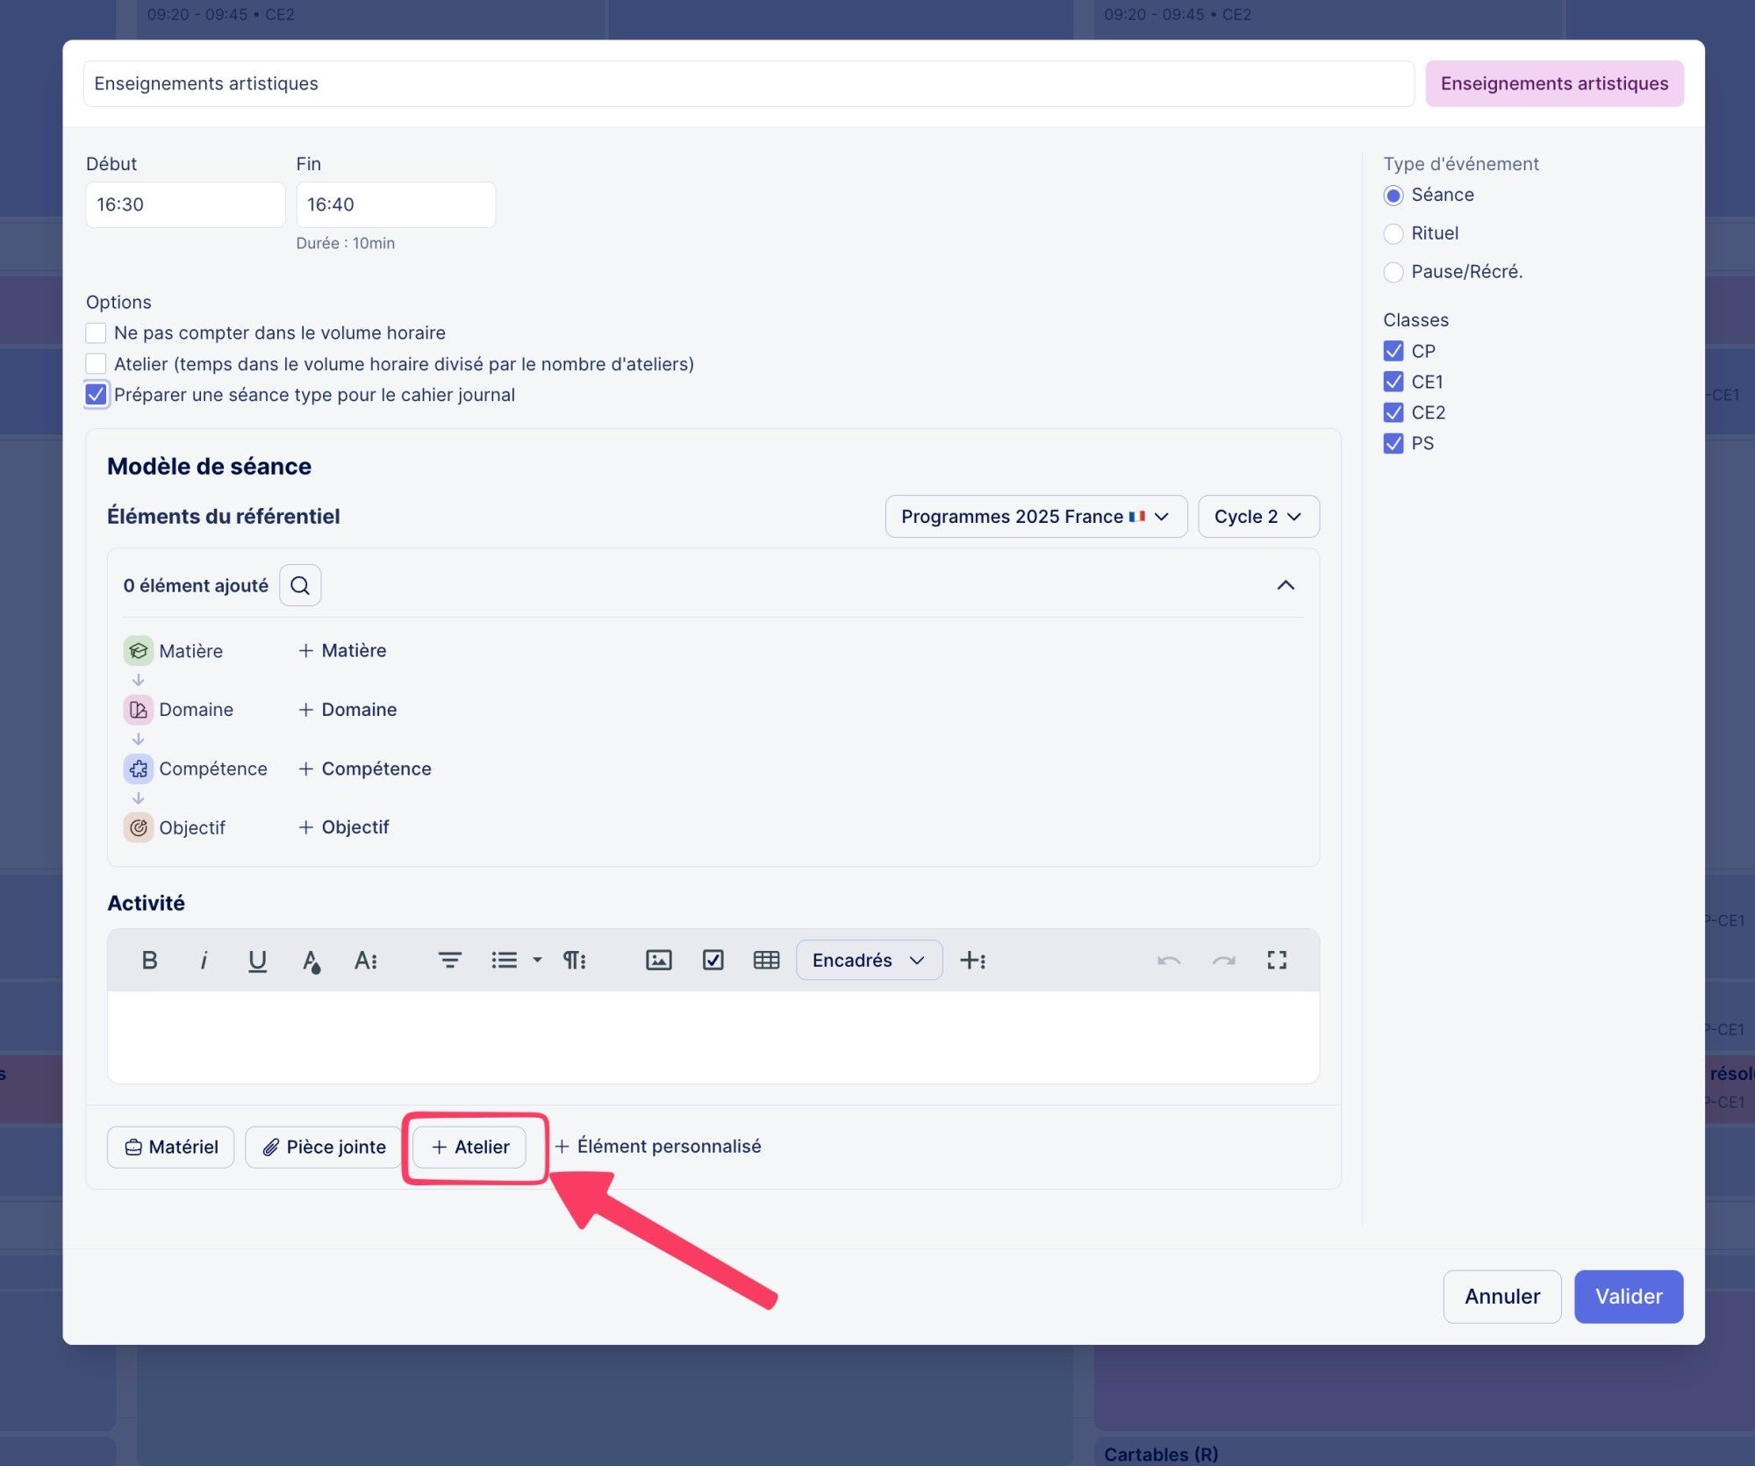Image resolution: width=1755 pixels, height=1466 pixels.
Task: Attach a Pièce jointe
Action: point(323,1147)
